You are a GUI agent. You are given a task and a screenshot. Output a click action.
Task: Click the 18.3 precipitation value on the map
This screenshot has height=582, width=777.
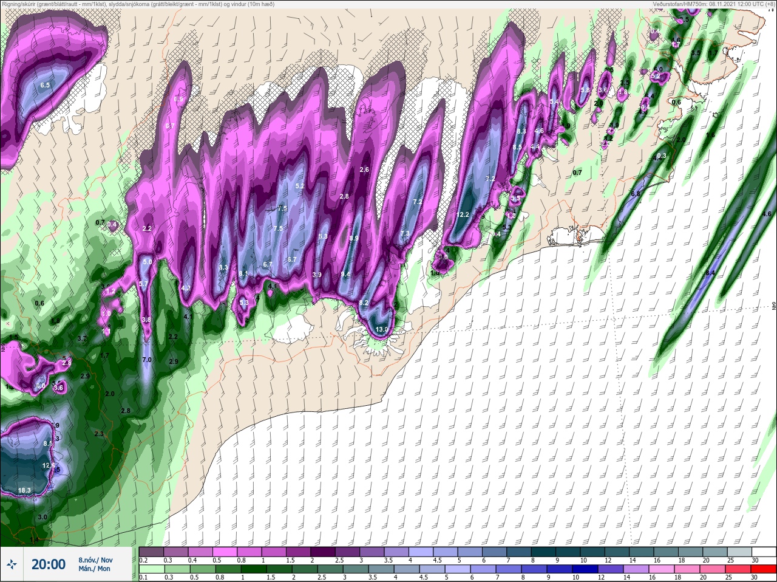24,490
